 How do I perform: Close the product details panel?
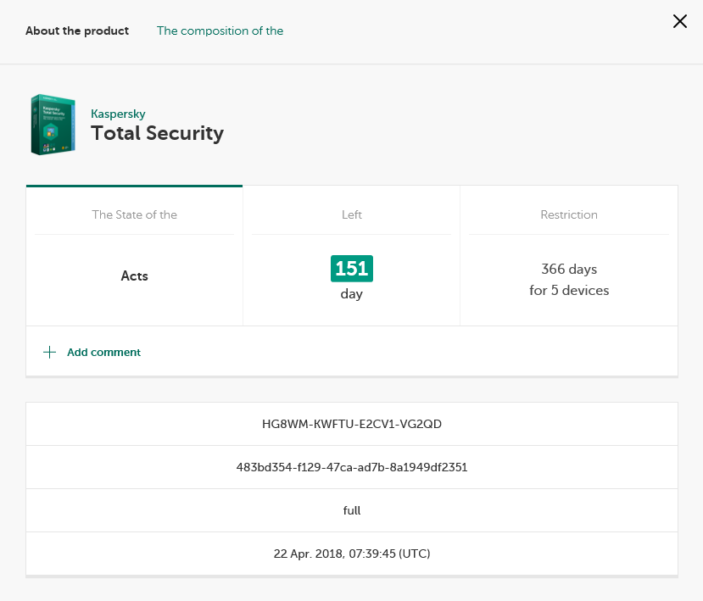point(679,22)
